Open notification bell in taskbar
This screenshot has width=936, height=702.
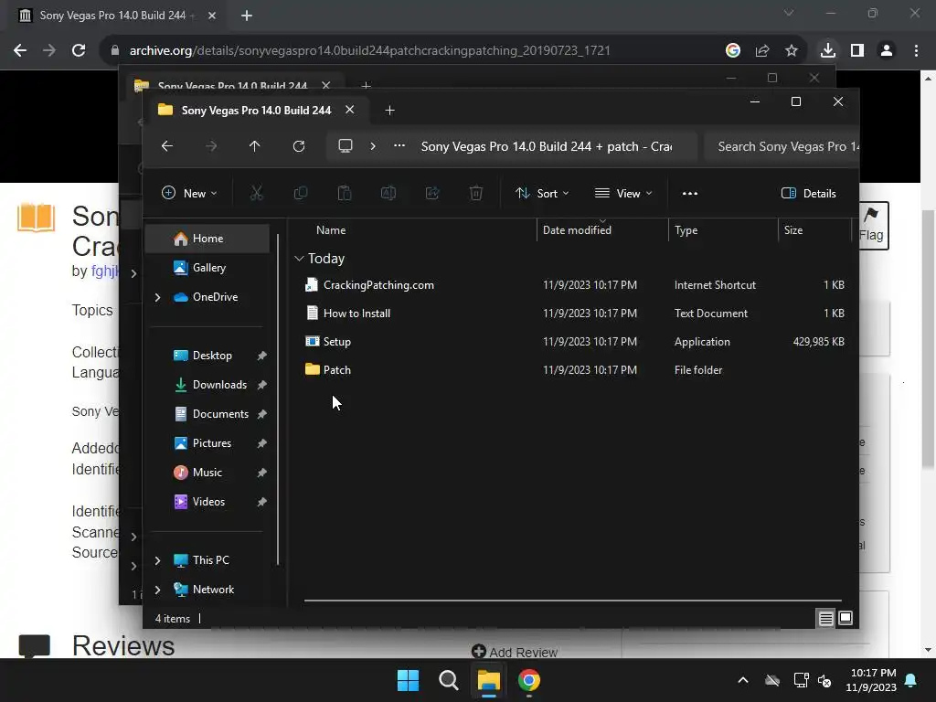coord(911,680)
